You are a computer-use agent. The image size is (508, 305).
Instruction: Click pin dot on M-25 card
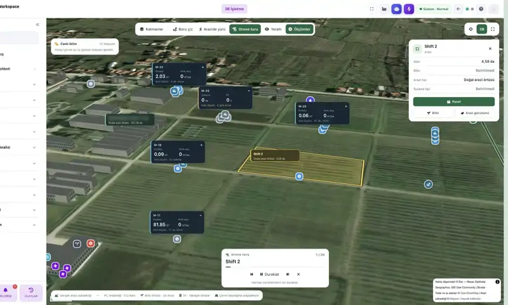(x=346, y=107)
